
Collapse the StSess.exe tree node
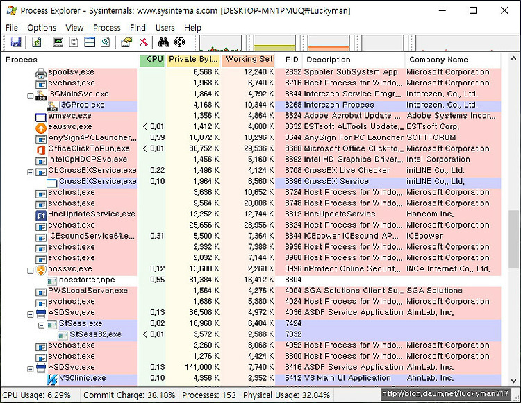[x=41, y=326]
